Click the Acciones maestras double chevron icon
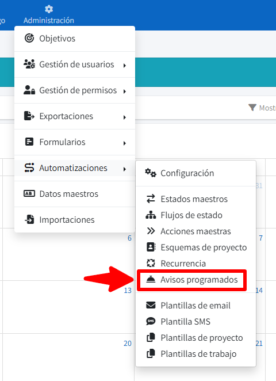Image resolution: width=276 pixels, height=381 pixels. click(x=151, y=231)
